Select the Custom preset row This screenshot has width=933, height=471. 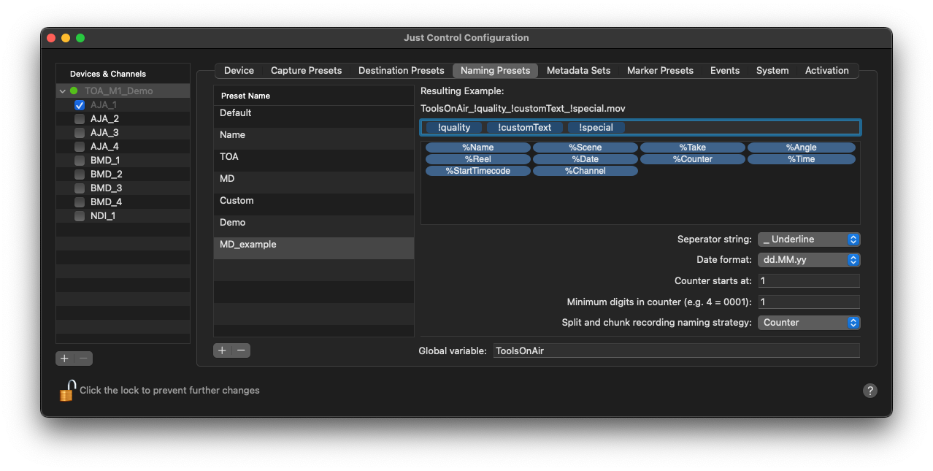pyautogui.click(x=314, y=204)
